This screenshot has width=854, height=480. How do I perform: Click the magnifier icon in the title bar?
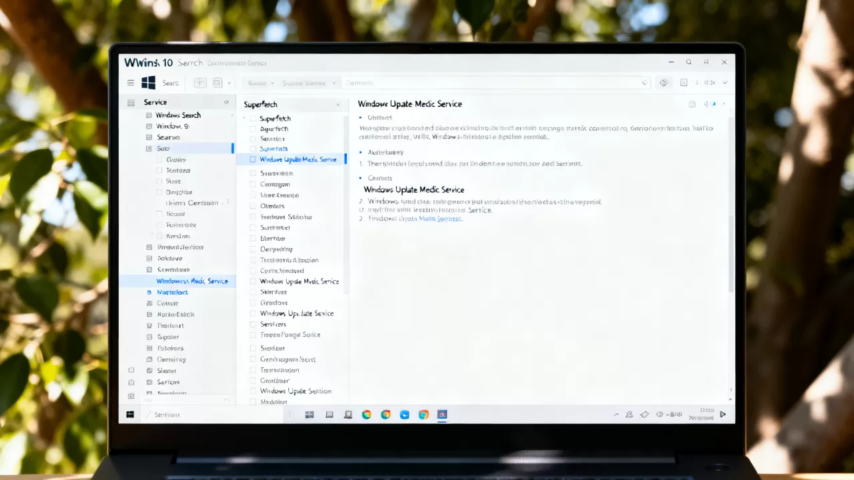(x=689, y=62)
